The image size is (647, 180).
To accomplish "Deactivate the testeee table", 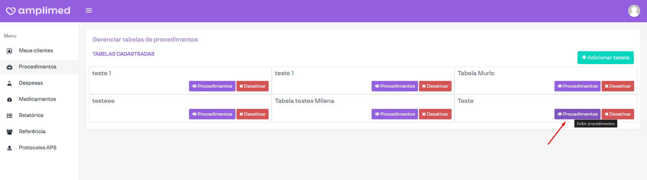I will click(252, 114).
